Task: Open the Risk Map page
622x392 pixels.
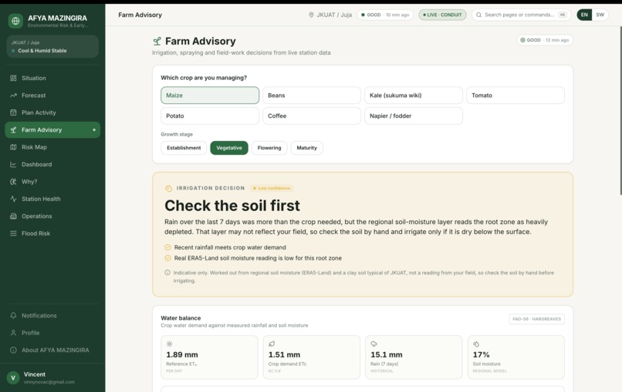Action: [52, 147]
